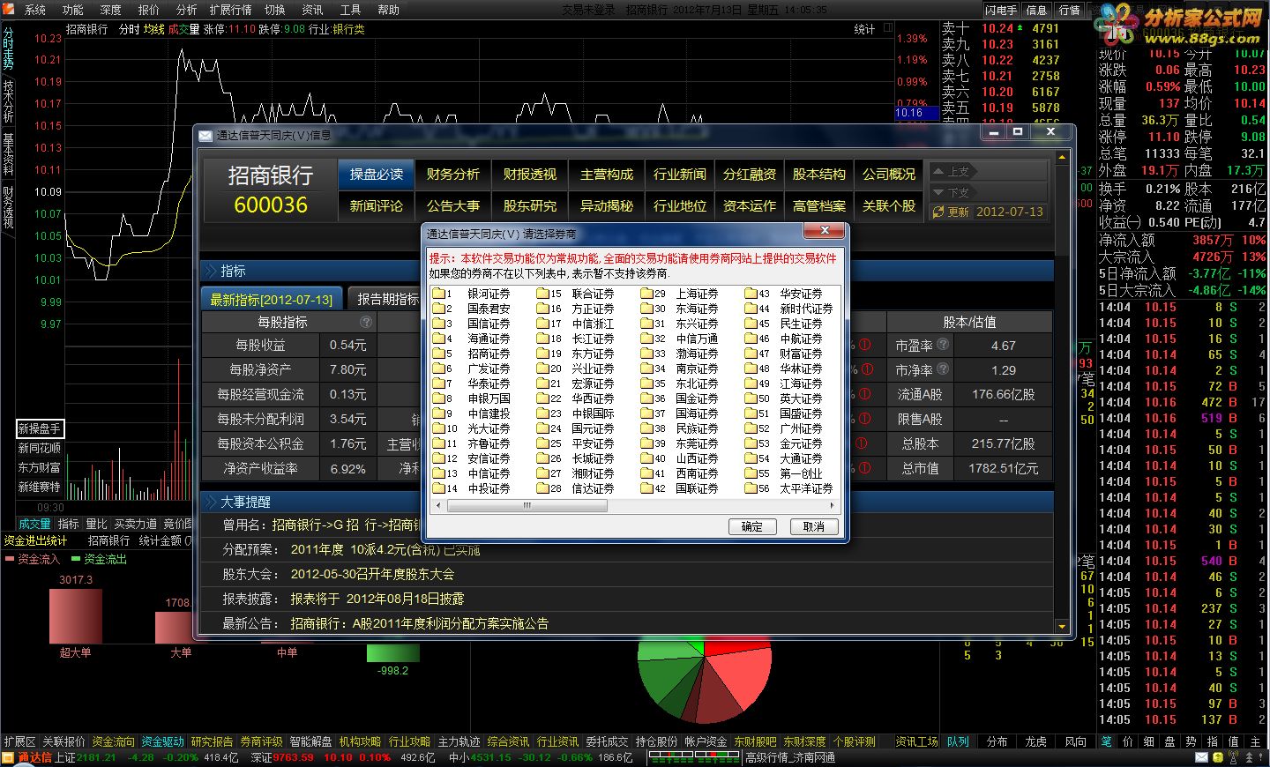Click the 闪电手 button
The image size is (1270, 767).
1002,10
